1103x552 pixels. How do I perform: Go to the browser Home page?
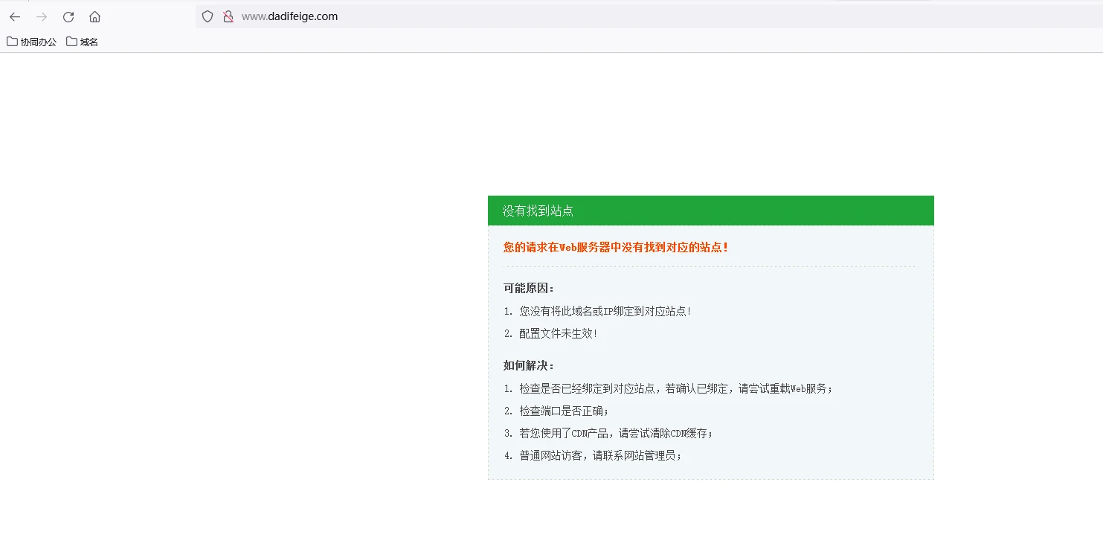coord(94,16)
